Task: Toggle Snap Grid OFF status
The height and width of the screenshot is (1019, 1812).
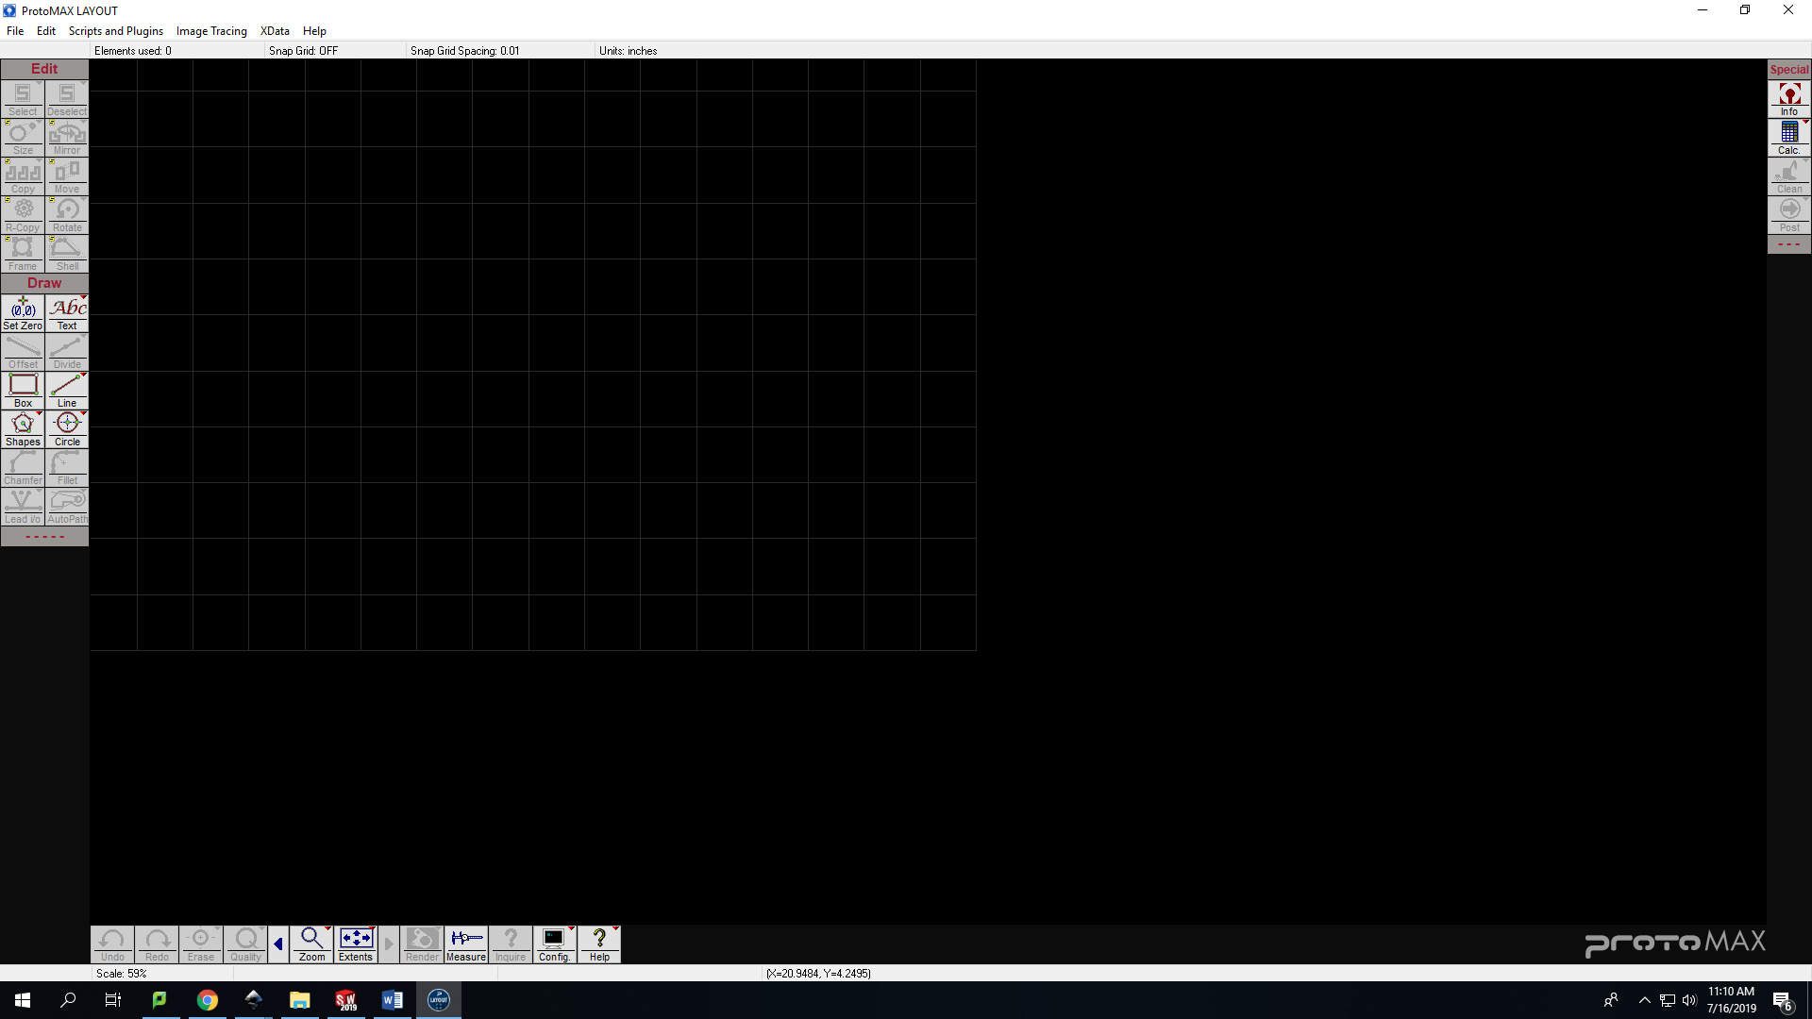Action: click(x=303, y=51)
